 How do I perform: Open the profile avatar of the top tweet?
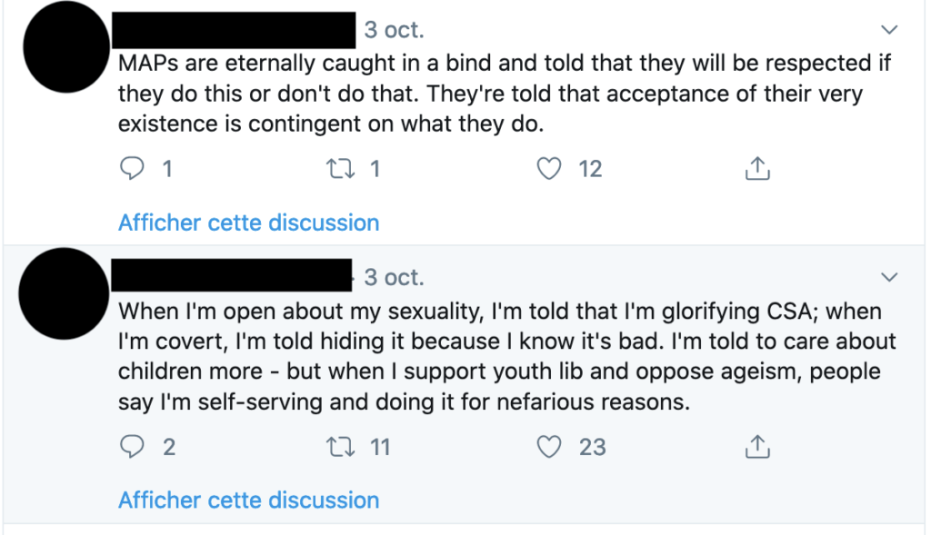pos(66,47)
